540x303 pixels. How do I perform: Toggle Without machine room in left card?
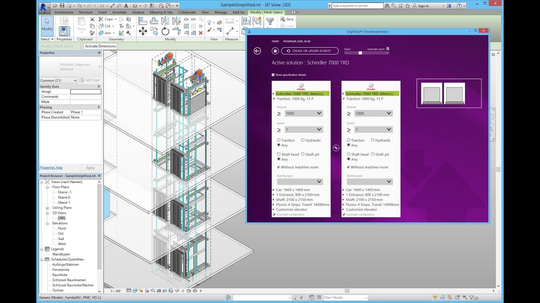pyautogui.click(x=278, y=167)
